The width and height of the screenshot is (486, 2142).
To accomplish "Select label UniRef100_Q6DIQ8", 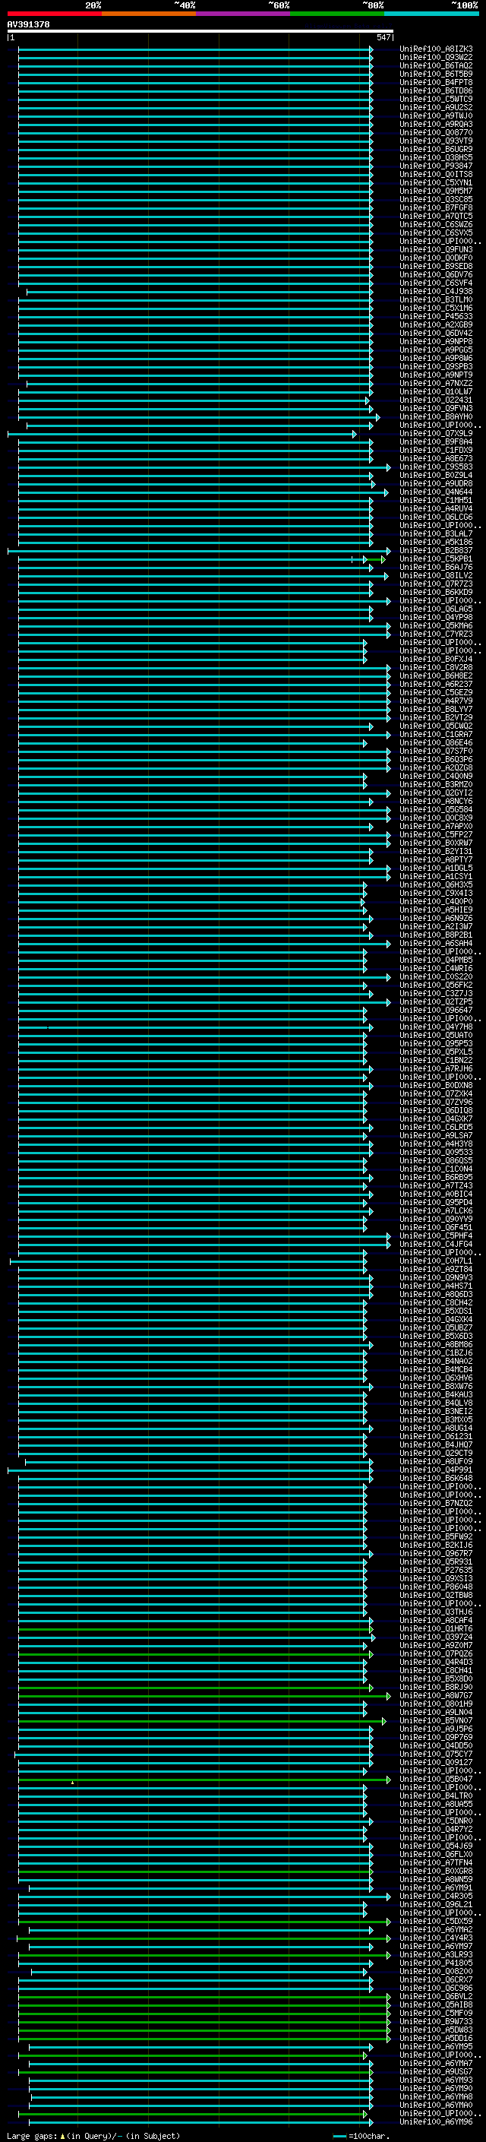I will (436, 1110).
